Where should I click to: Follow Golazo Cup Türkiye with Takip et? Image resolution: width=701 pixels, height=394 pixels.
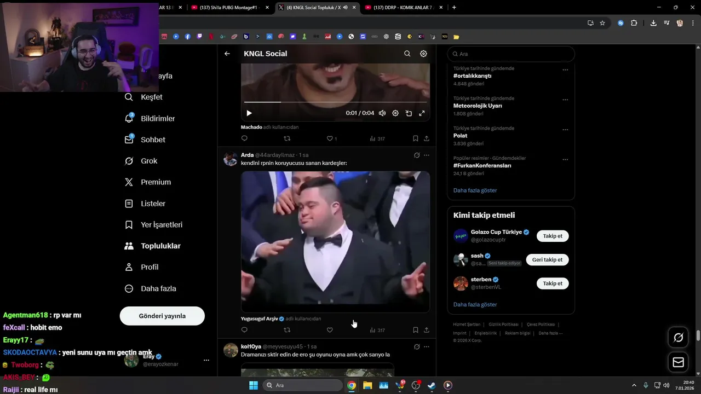pos(553,236)
